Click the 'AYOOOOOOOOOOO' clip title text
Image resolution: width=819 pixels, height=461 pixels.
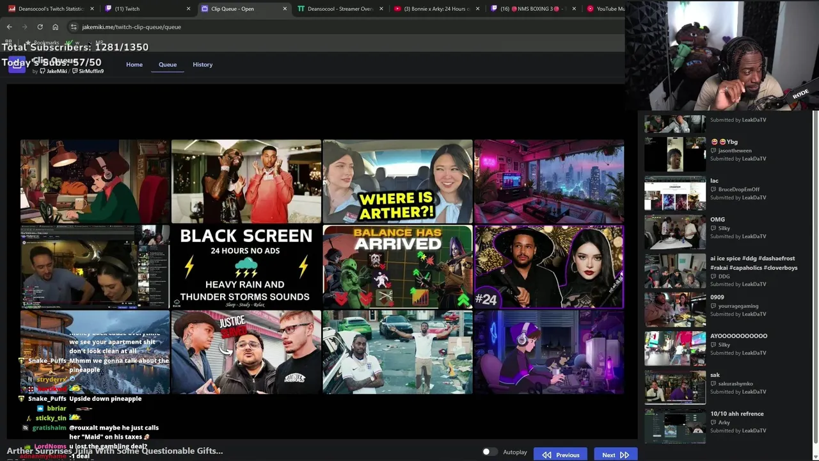pyautogui.click(x=738, y=336)
